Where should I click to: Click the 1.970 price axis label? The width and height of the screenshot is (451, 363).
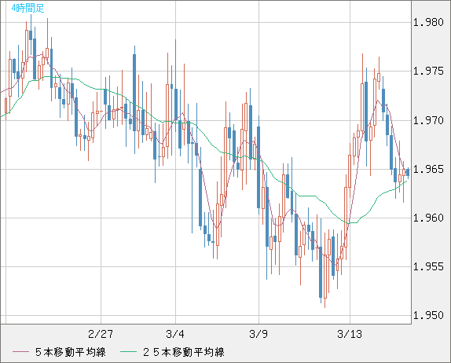(428, 120)
